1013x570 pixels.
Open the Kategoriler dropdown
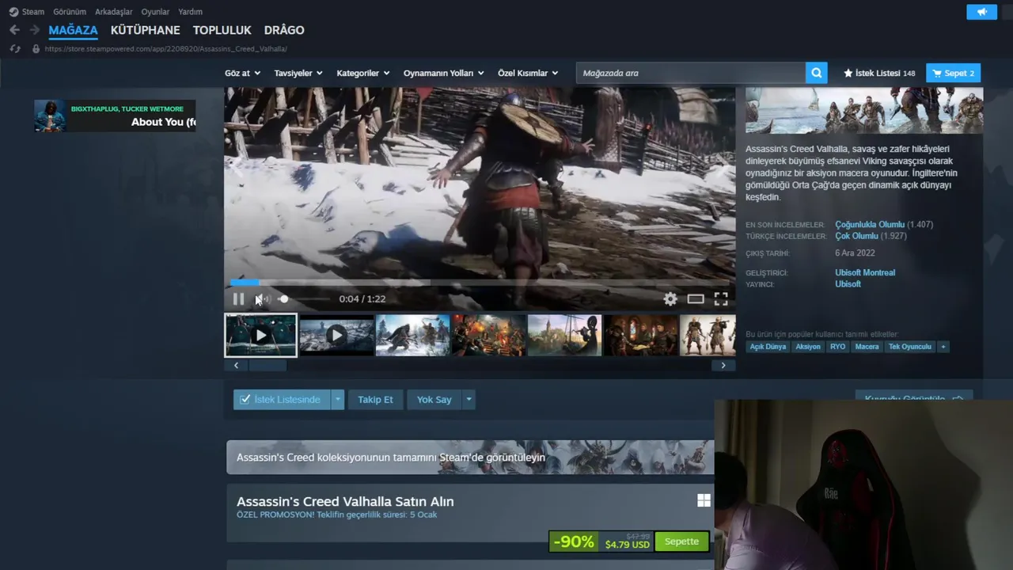pyautogui.click(x=363, y=73)
